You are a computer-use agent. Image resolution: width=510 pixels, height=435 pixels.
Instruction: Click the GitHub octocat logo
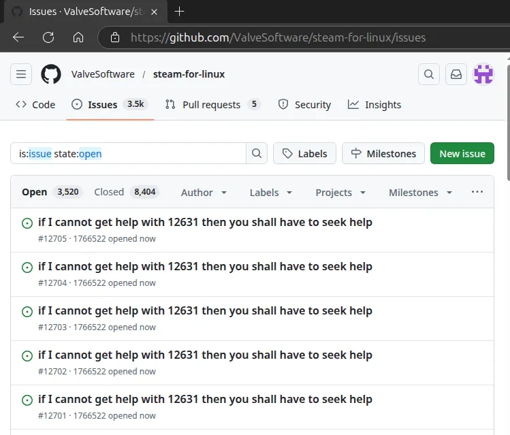(51, 74)
